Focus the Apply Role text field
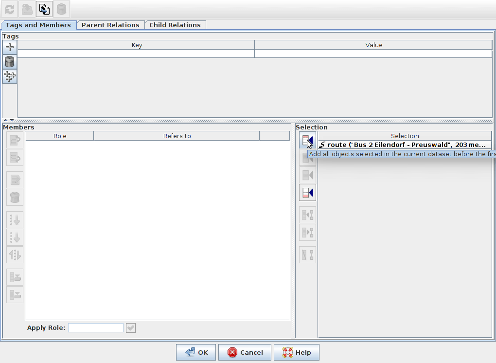The width and height of the screenshot is (496, 363). 96,328
